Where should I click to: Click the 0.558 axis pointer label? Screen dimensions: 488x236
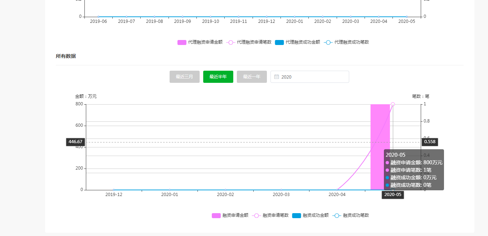430,142
